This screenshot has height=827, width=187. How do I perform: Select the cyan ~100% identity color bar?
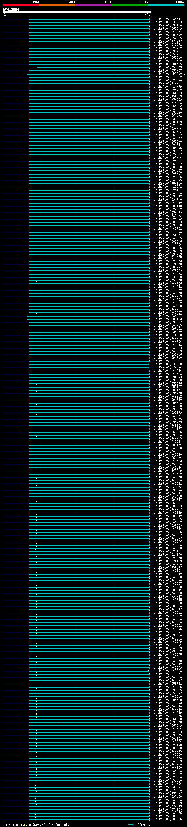point(166,5)
